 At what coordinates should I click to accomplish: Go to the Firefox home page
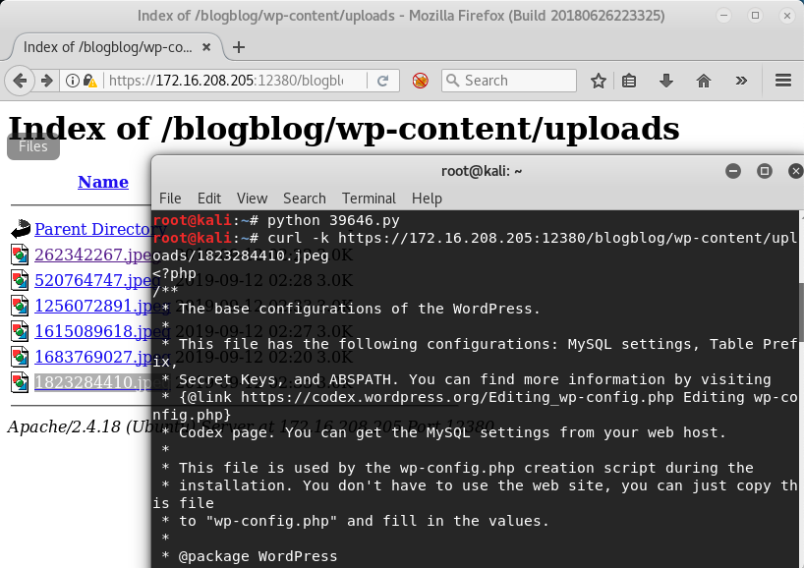[x=704, y=81]
